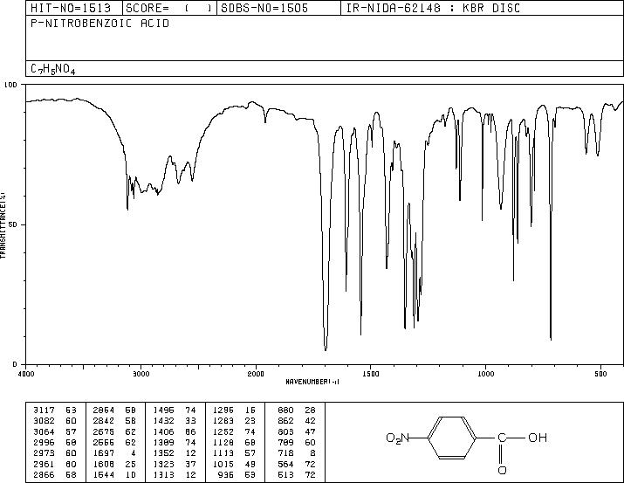The height and width of the screenshot is (483, 624).
Task: Click the 1697 peak entry with transmittance 4
Action: [114, 453]
